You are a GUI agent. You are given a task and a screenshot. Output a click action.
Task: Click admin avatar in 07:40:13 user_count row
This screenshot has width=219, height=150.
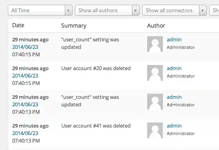point(155,102)
